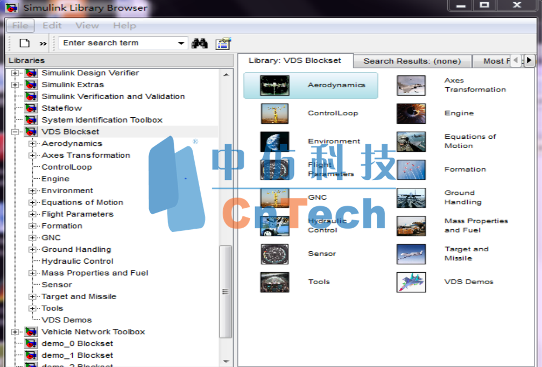Open the Sensor gauge icon
Image resolution: width=542 pixels, height=367 pixels.
[x=274, y=254]
